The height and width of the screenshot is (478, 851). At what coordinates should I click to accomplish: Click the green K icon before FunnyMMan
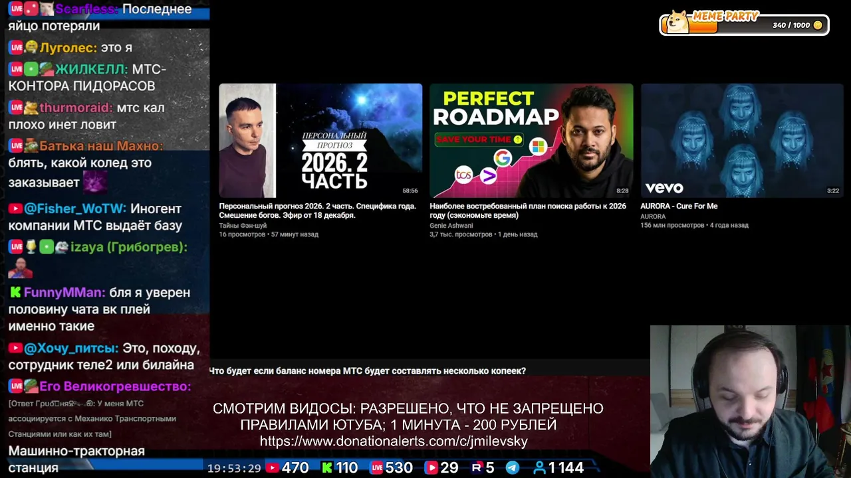tap(15, 292)
